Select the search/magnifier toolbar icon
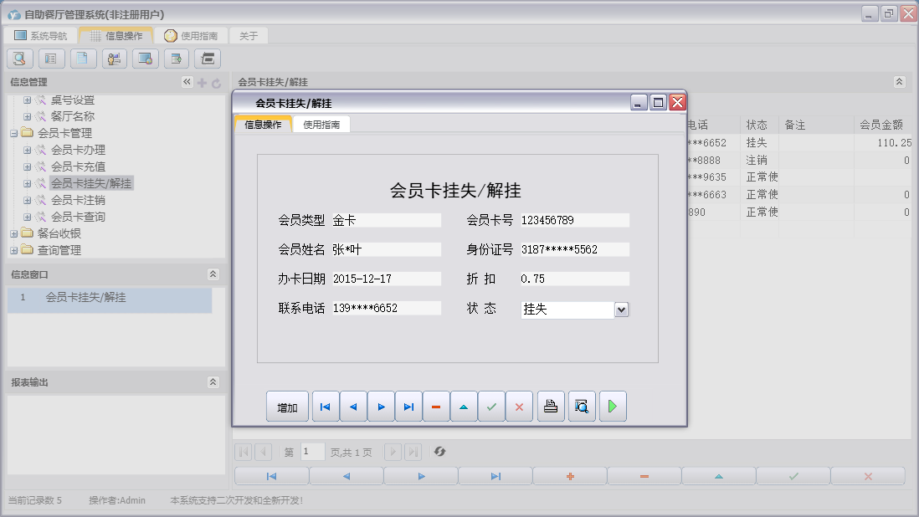919x517 pixels. 19,59
